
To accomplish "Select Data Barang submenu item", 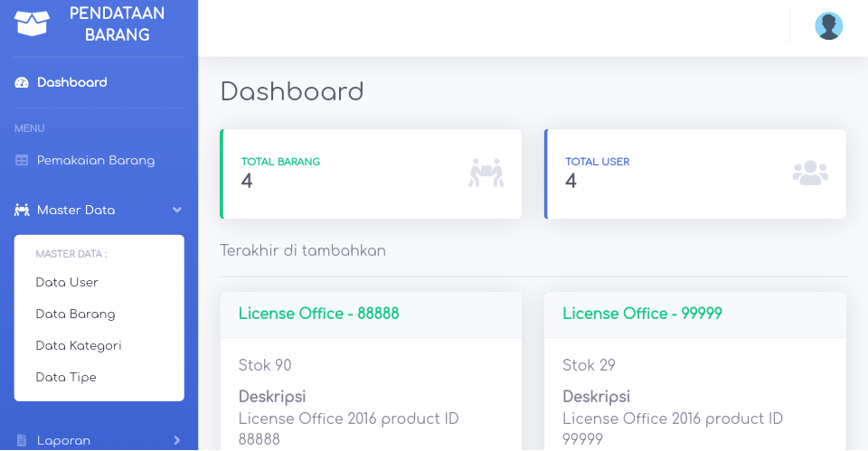I will (76, 314).
